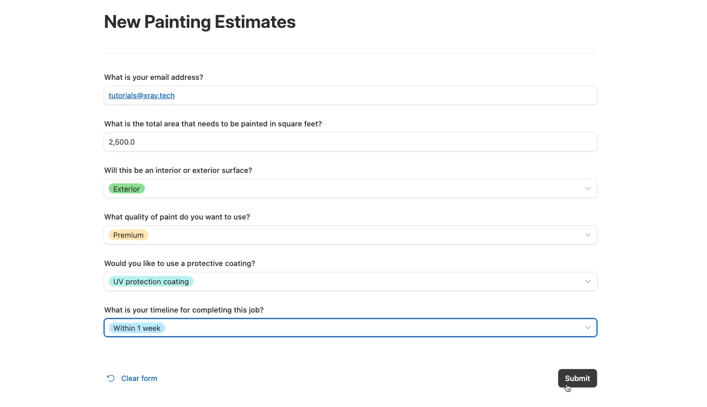This screenshot has width=707, height=407.
Task: Open the tutorials@xray.tech email link
Action: pos(141,95)
